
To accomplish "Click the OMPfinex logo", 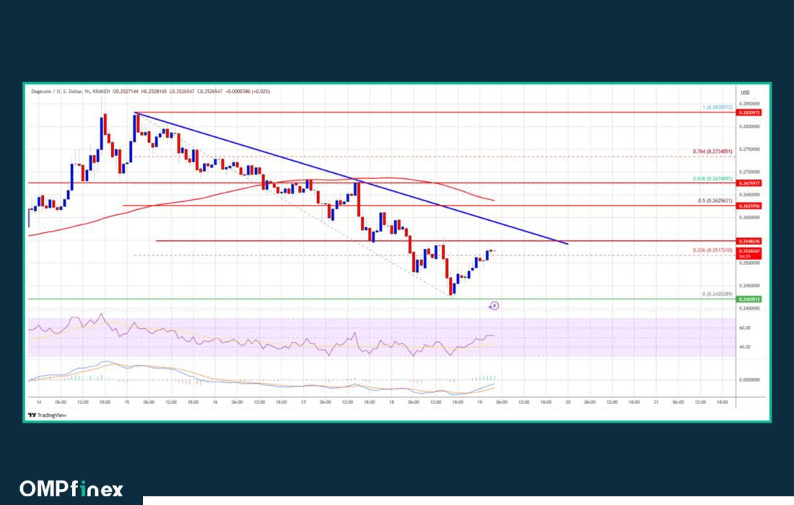I will [x=71, y=488].
